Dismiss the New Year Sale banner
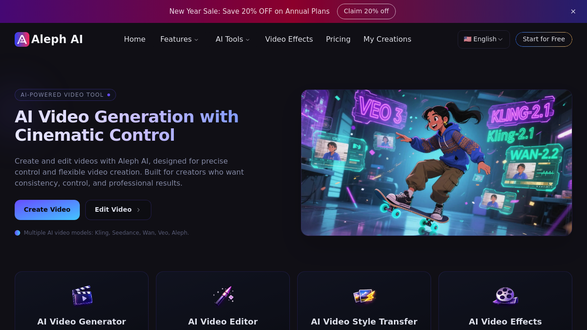 pos(573,11)
